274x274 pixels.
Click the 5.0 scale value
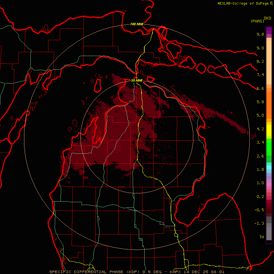pos(260,115)
